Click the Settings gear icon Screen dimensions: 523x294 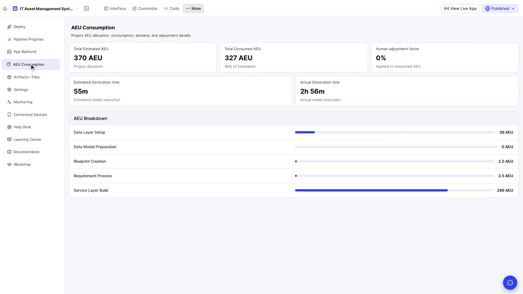(9, 90)
